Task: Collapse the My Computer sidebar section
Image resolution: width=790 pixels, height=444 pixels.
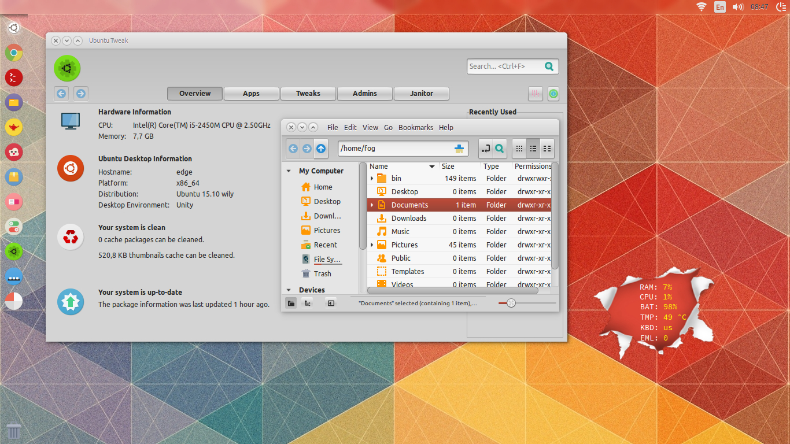Action: 289,171
